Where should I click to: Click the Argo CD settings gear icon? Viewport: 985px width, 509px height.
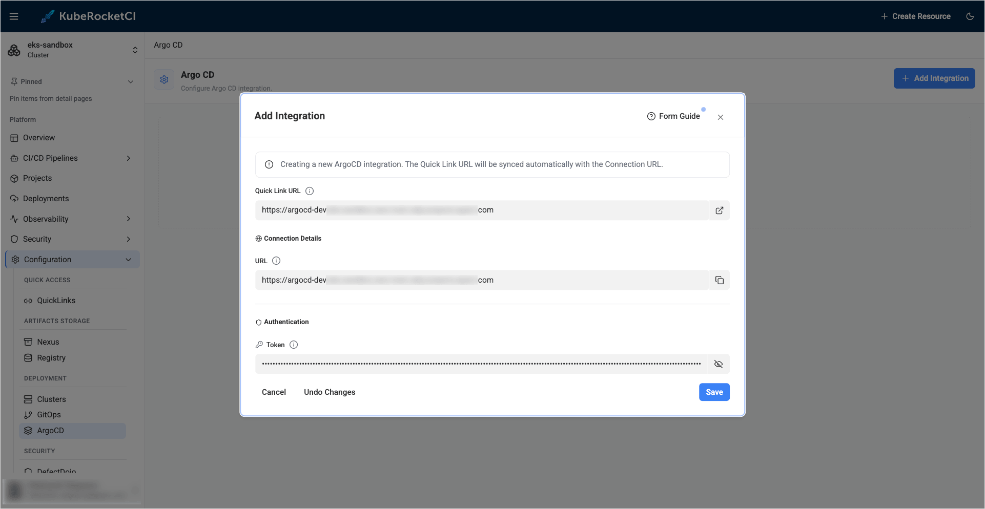(x=164, y=79)
